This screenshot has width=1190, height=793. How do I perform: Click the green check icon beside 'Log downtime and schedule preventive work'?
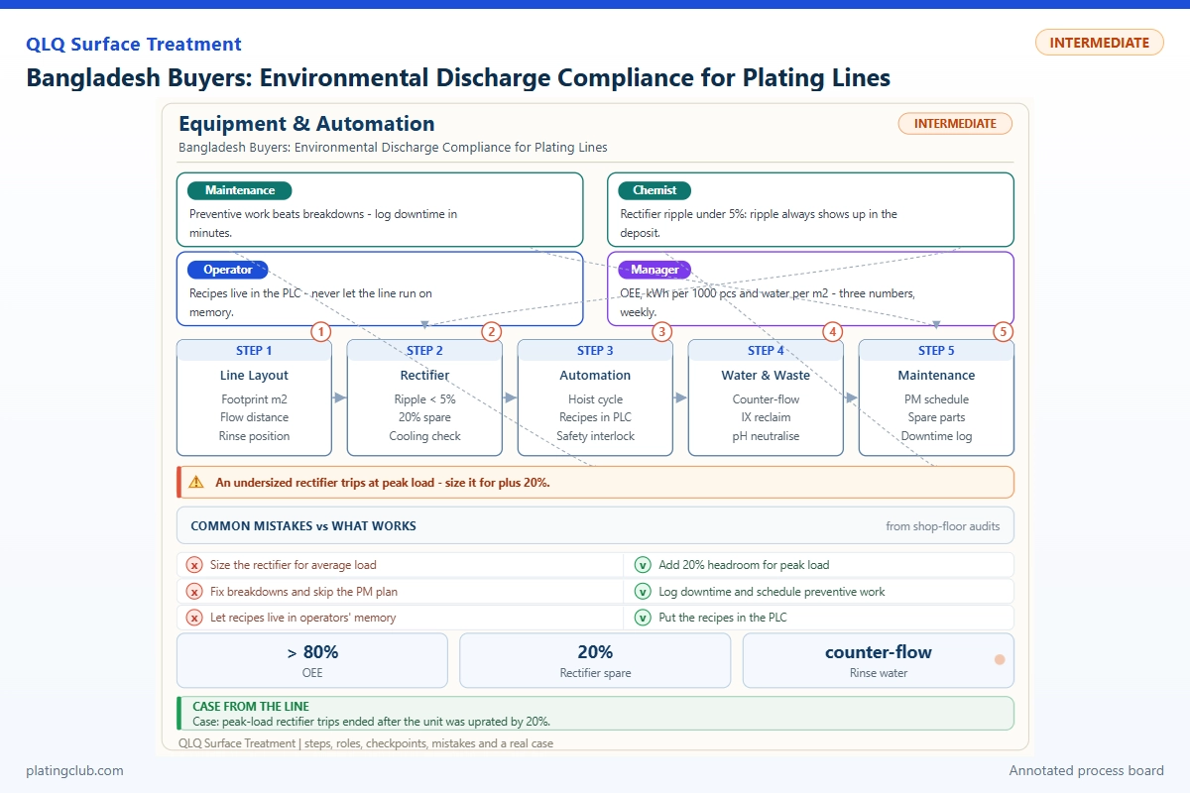point(643,591)
